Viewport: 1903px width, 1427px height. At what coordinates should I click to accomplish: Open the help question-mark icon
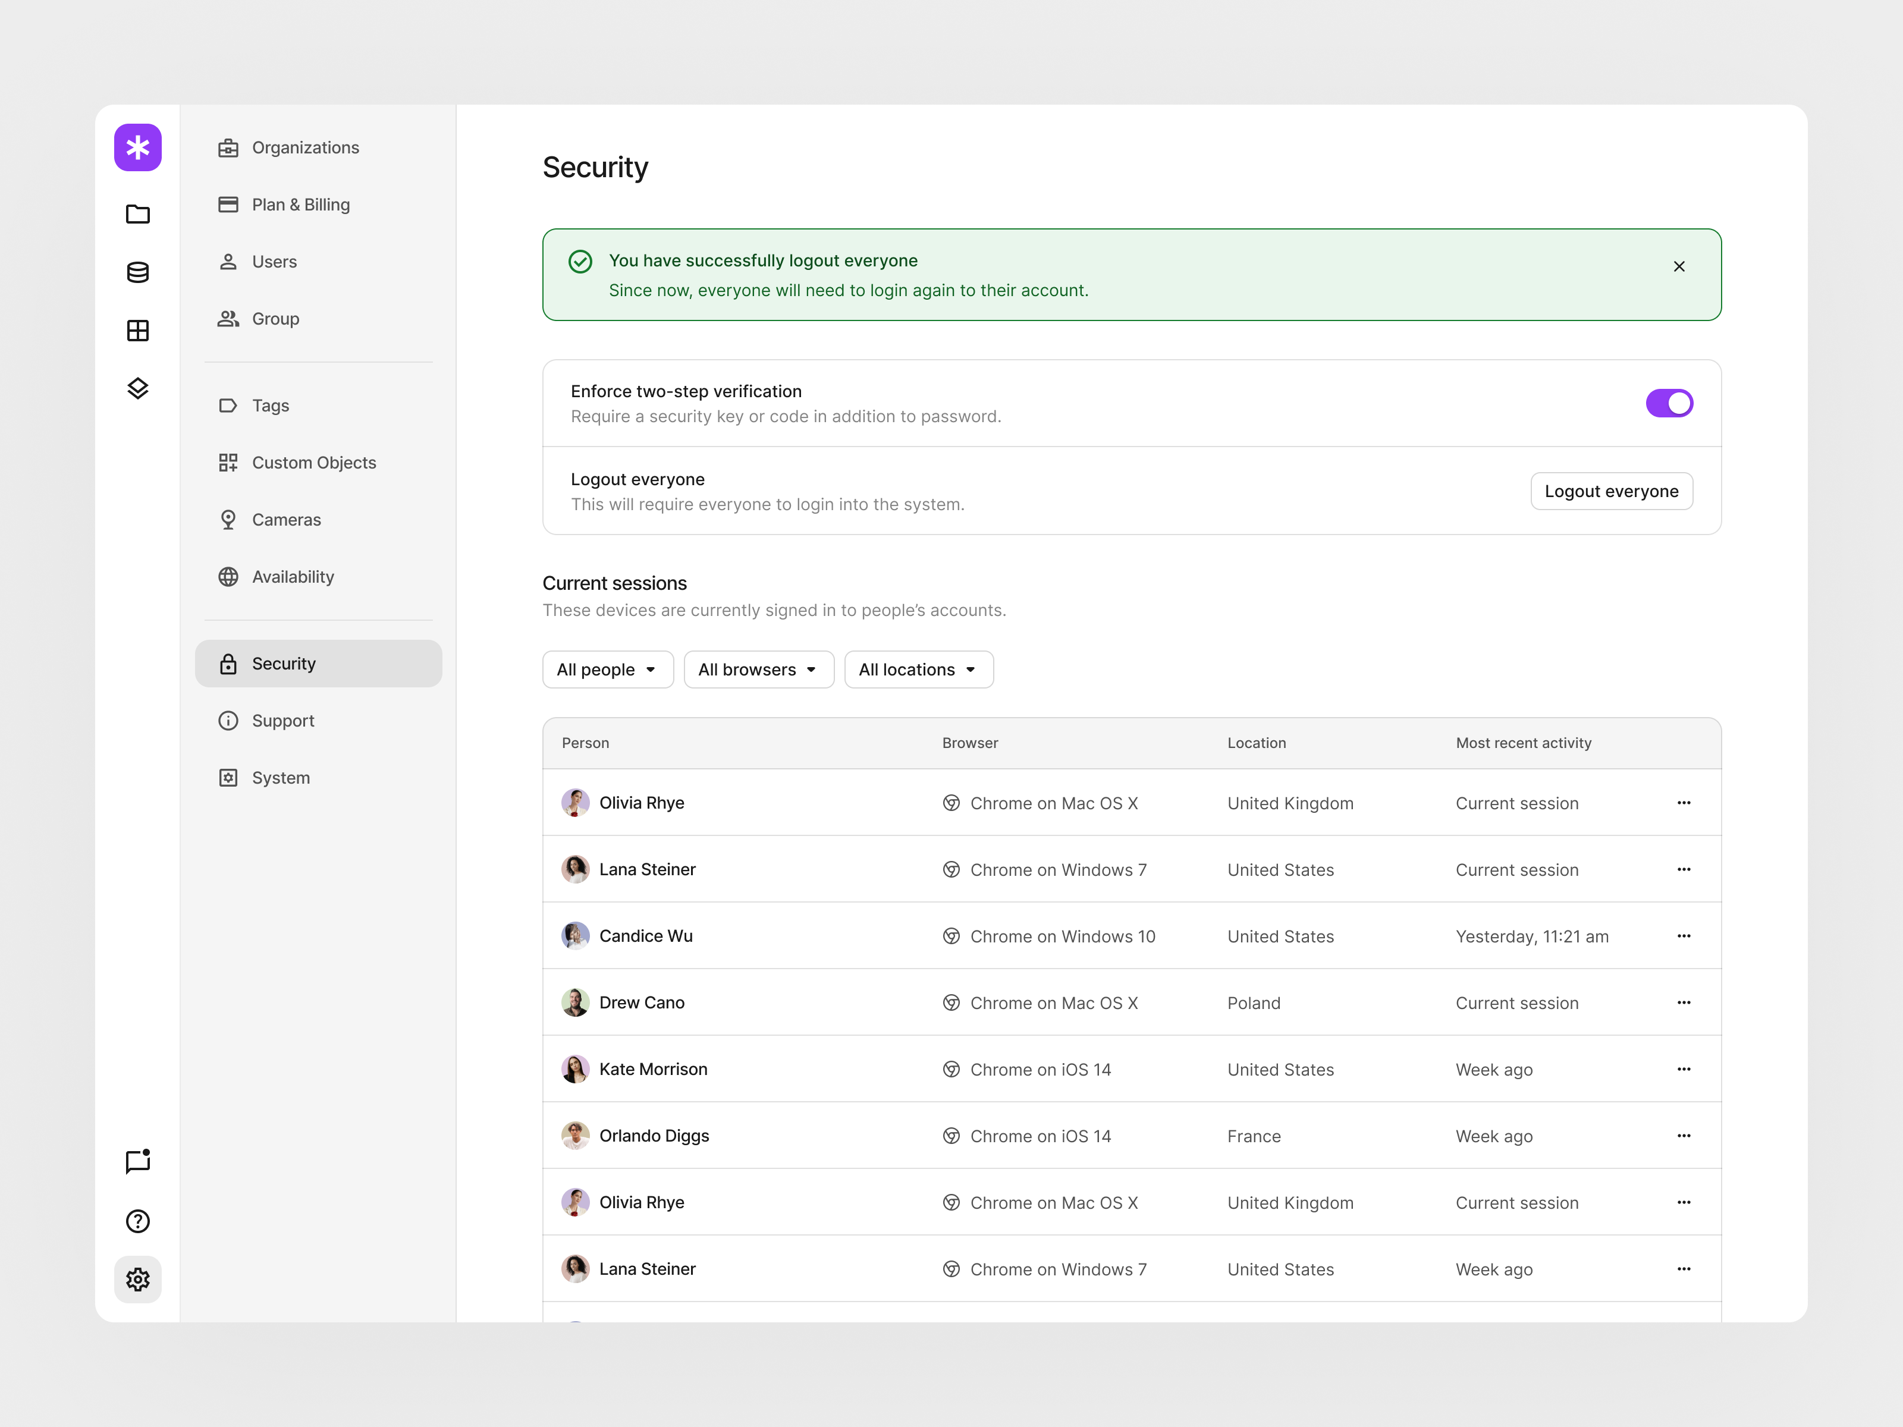pyautogui.click(x=137, y=1221)
